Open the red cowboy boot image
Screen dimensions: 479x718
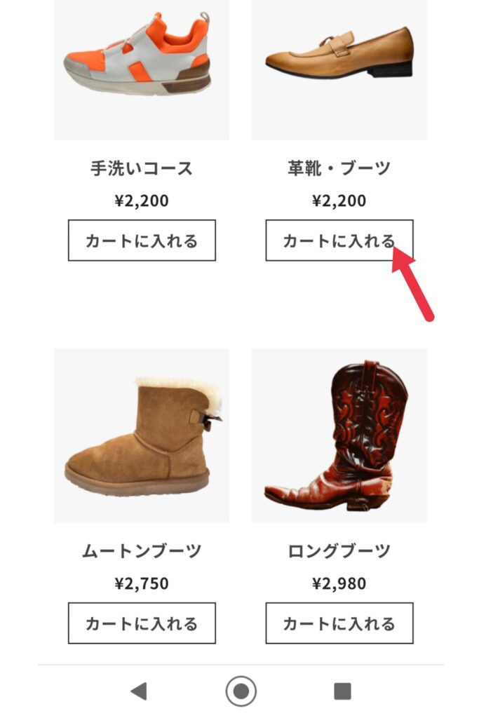pyautogui.click(x=339, y=436)
